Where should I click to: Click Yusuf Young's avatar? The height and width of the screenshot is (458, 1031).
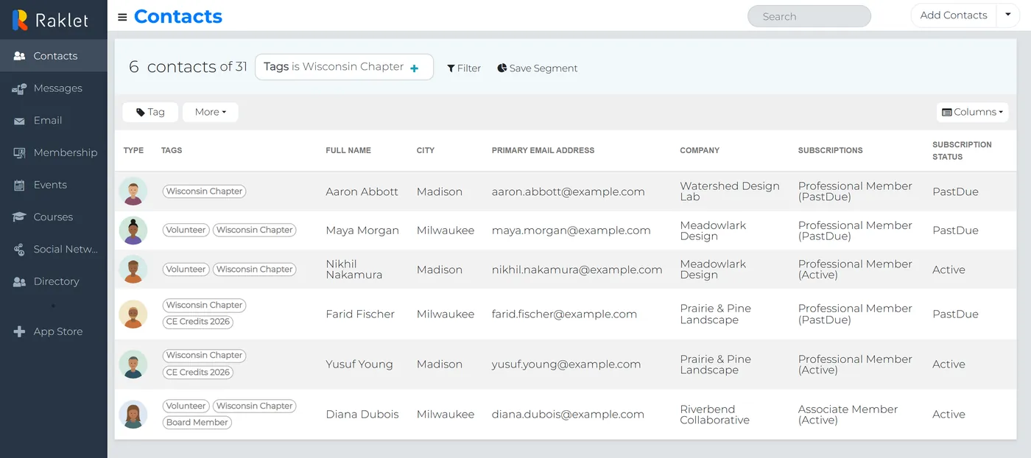133,364
